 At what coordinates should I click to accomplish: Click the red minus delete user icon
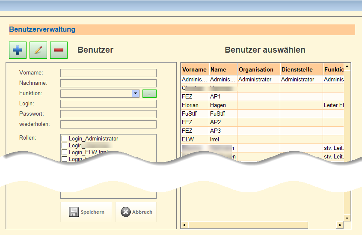point(59,50)
